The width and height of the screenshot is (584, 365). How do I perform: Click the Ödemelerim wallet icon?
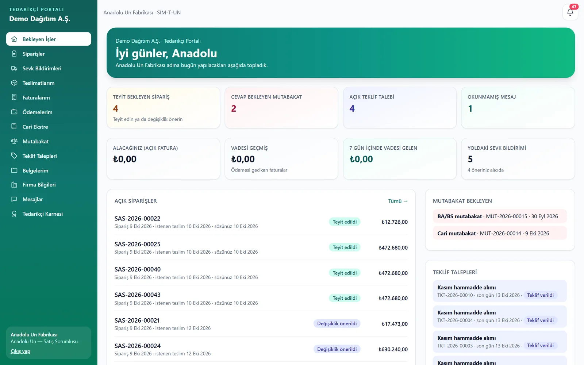(14, 112)
